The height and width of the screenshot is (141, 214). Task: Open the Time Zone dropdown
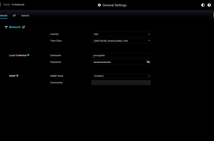(x=121, y=41)
